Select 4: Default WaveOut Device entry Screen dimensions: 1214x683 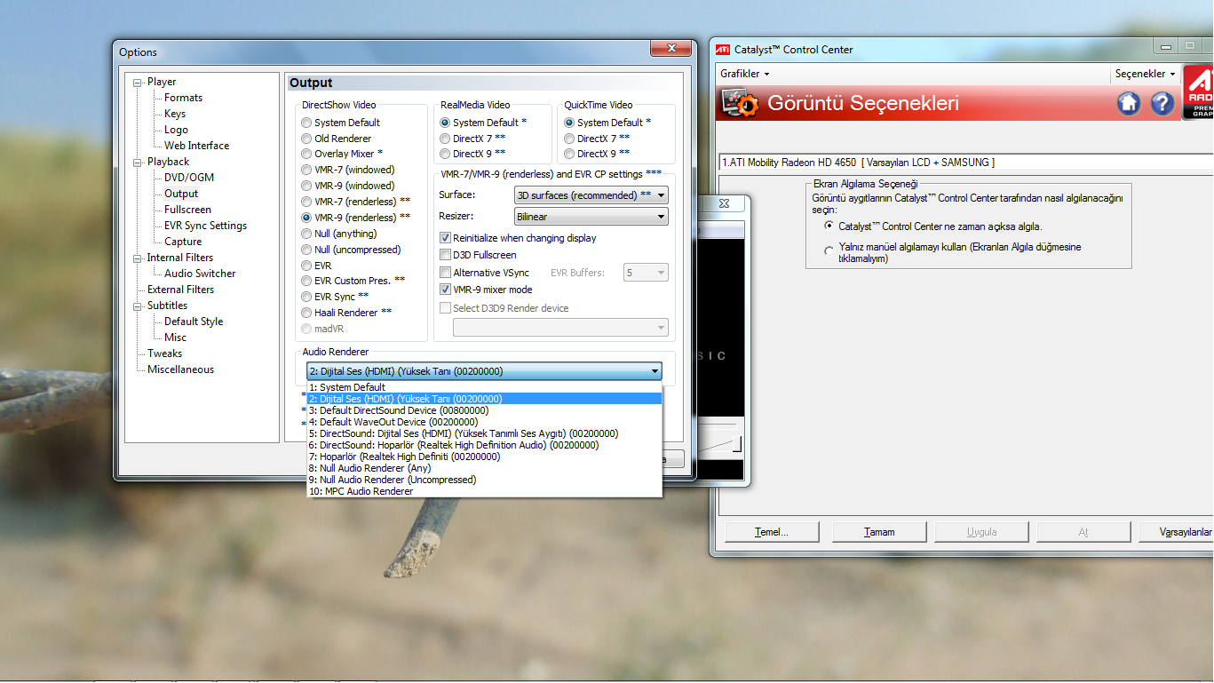tap(484, 422)
